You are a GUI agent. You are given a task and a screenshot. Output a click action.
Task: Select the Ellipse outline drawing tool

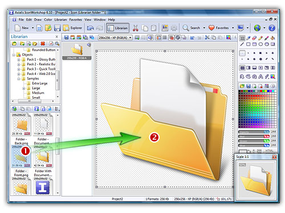tap(260, 44)
